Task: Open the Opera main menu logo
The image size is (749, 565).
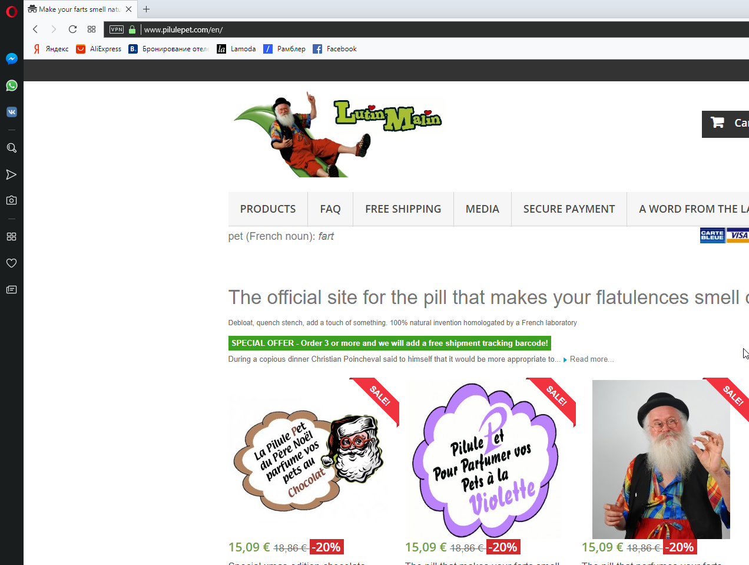Action: 11,11
